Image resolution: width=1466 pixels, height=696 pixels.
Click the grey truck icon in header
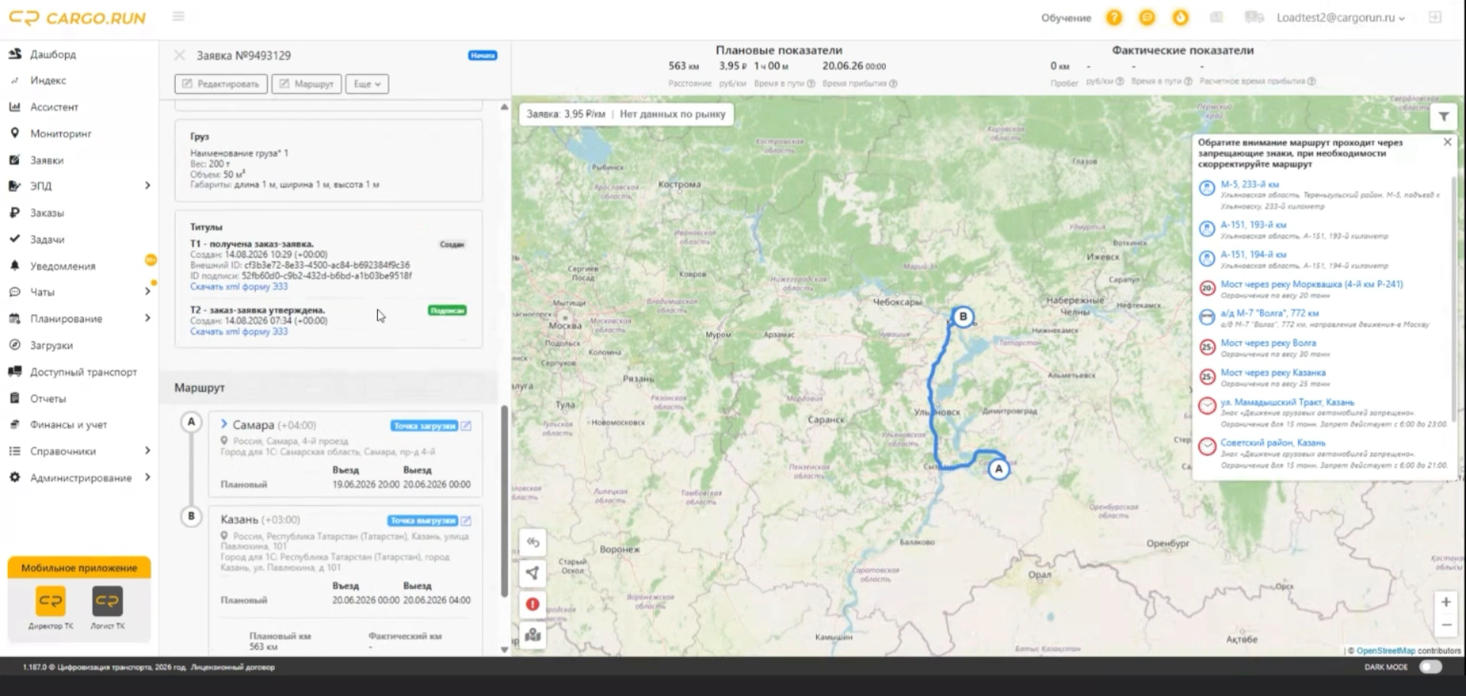pos(1254,17)
